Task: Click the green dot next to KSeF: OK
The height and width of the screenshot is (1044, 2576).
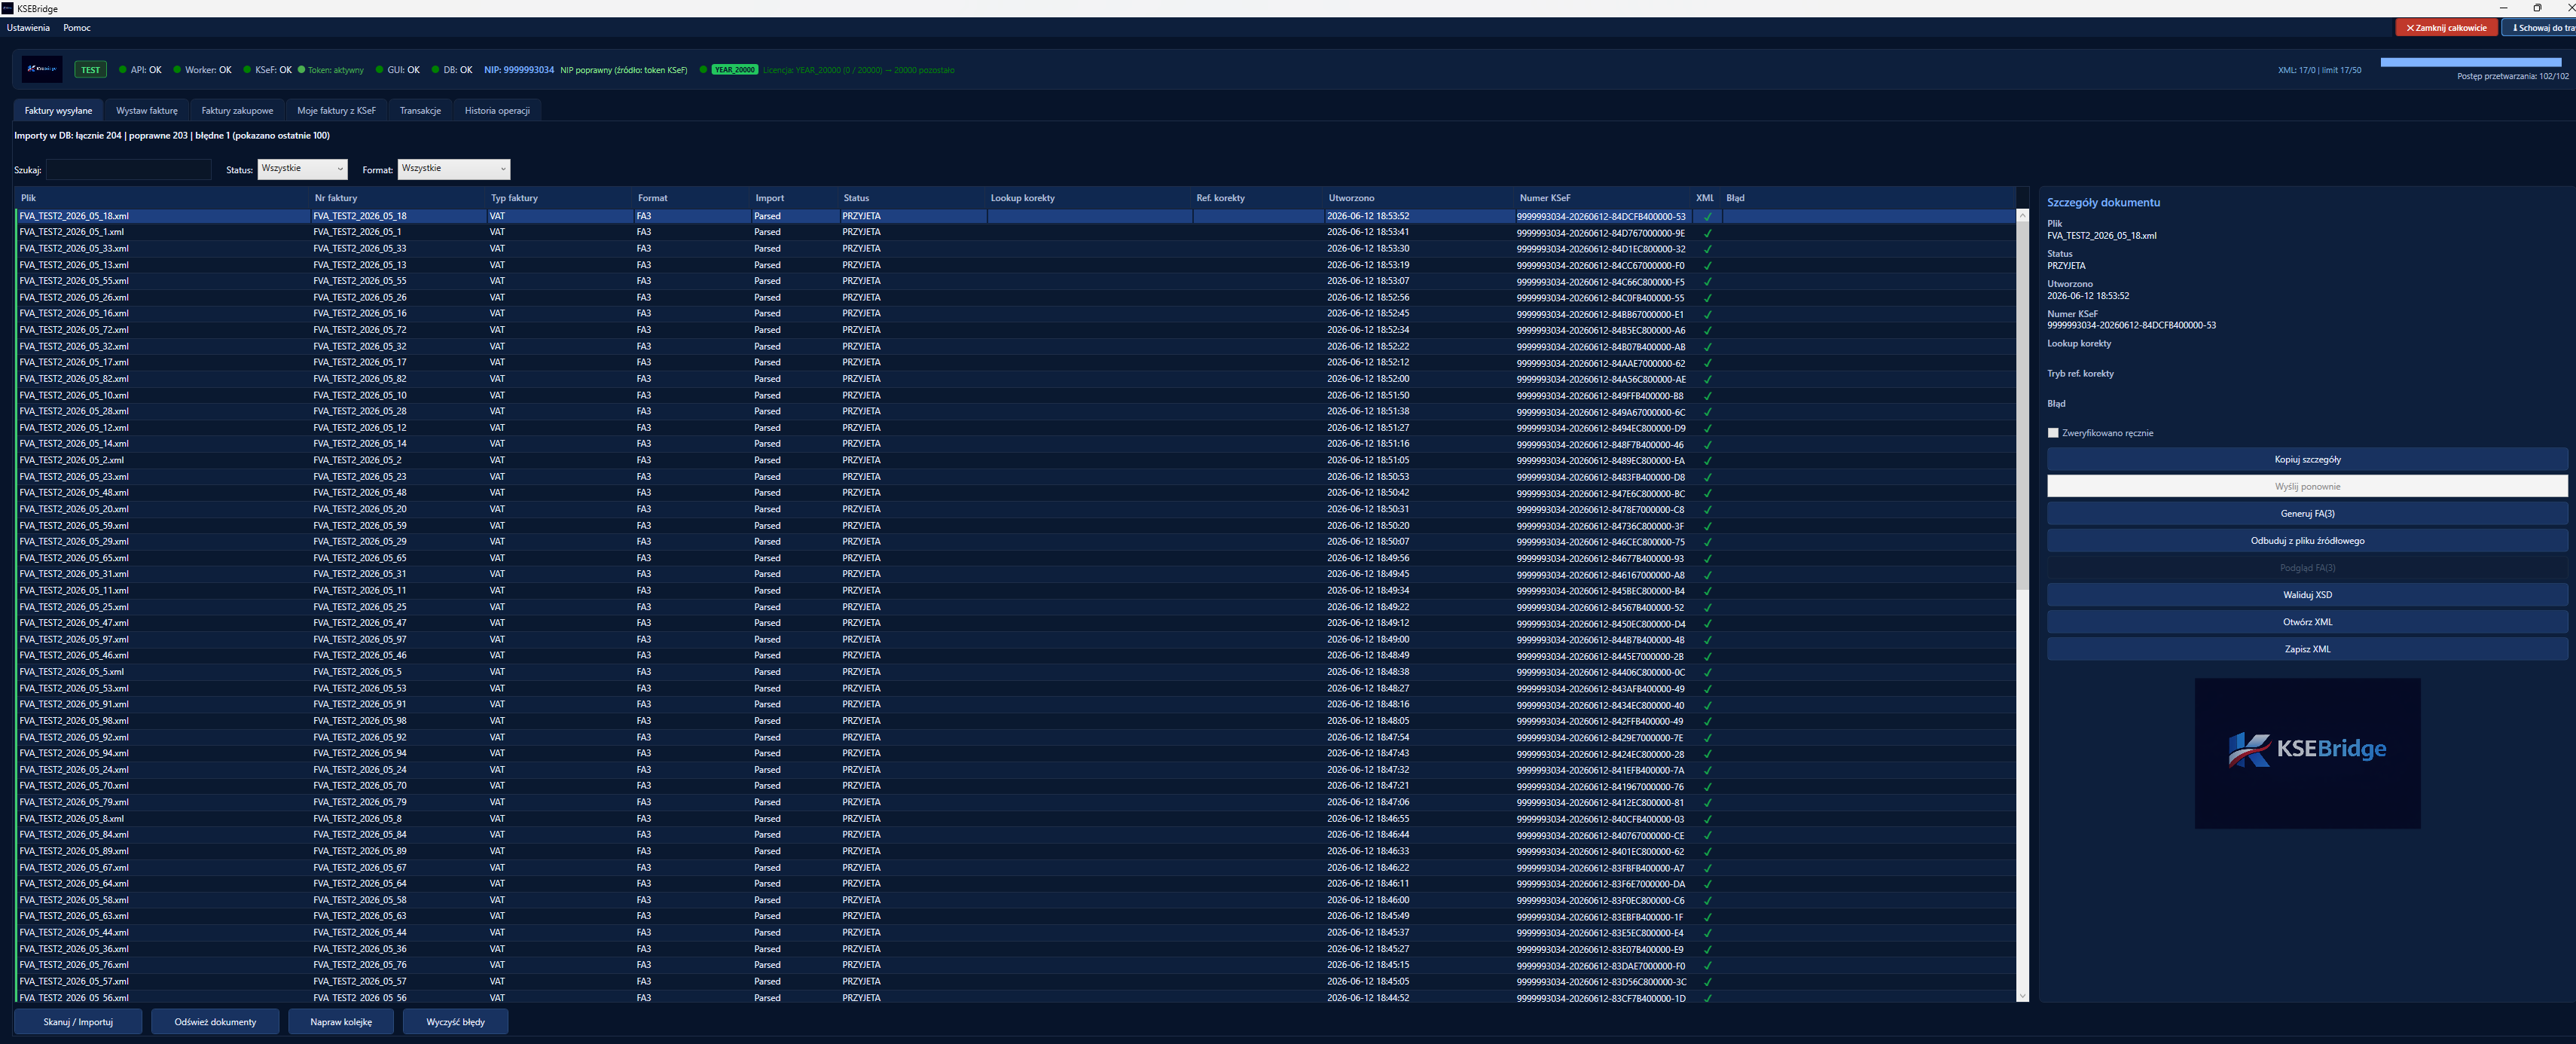Action: (247, 70)
